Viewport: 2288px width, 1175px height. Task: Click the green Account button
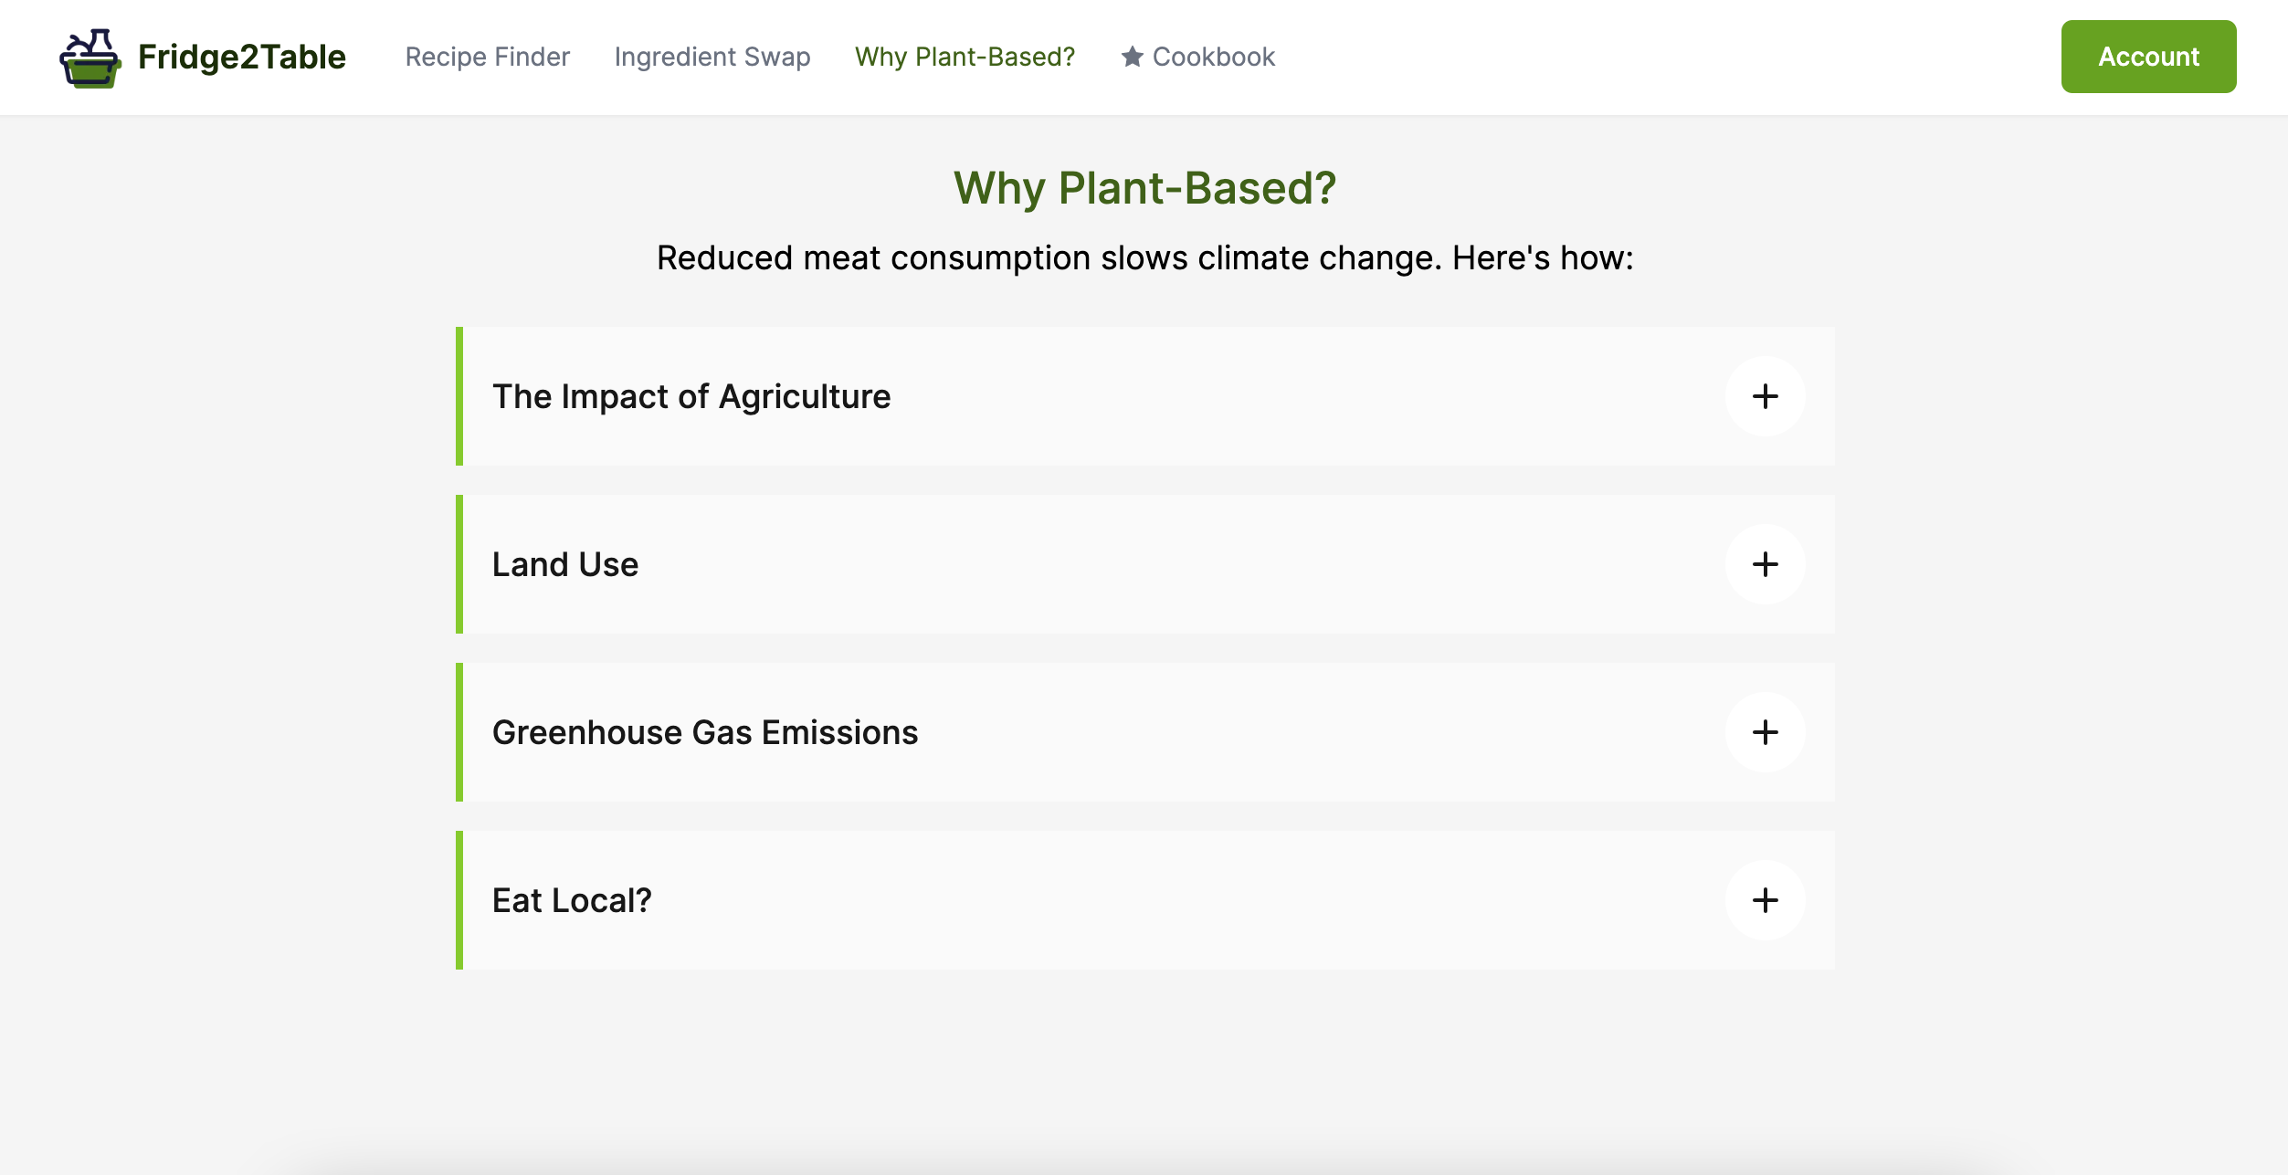2147,57
